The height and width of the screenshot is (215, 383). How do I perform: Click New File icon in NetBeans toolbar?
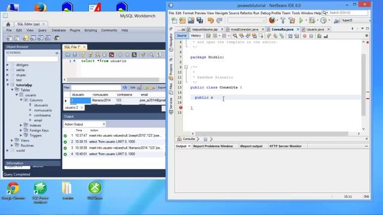(x=174, y=20)
